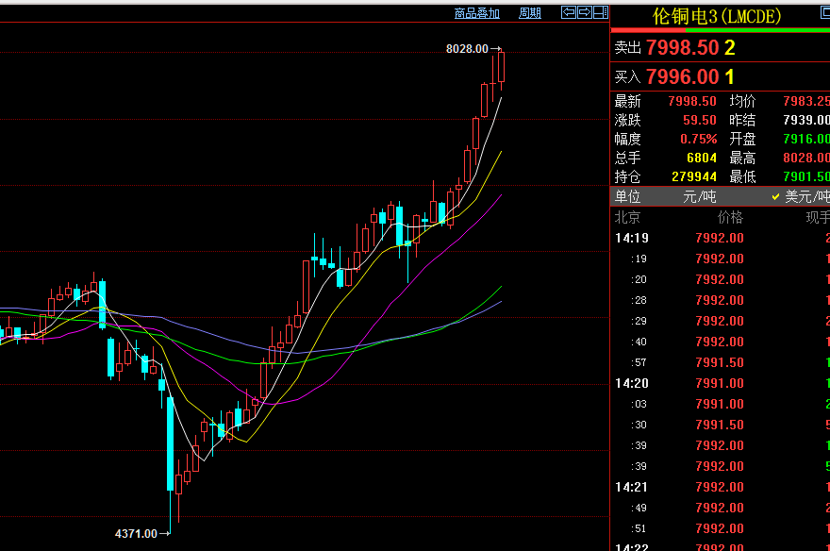This screenshot has width=830, height=551.
Task: Toggle the side panel layout icon
Action: [x=600, y=12]
